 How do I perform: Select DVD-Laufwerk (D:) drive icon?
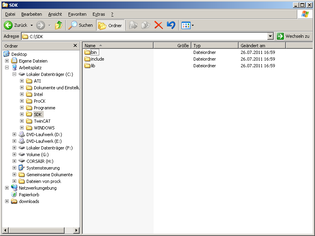tap(22, 134)
